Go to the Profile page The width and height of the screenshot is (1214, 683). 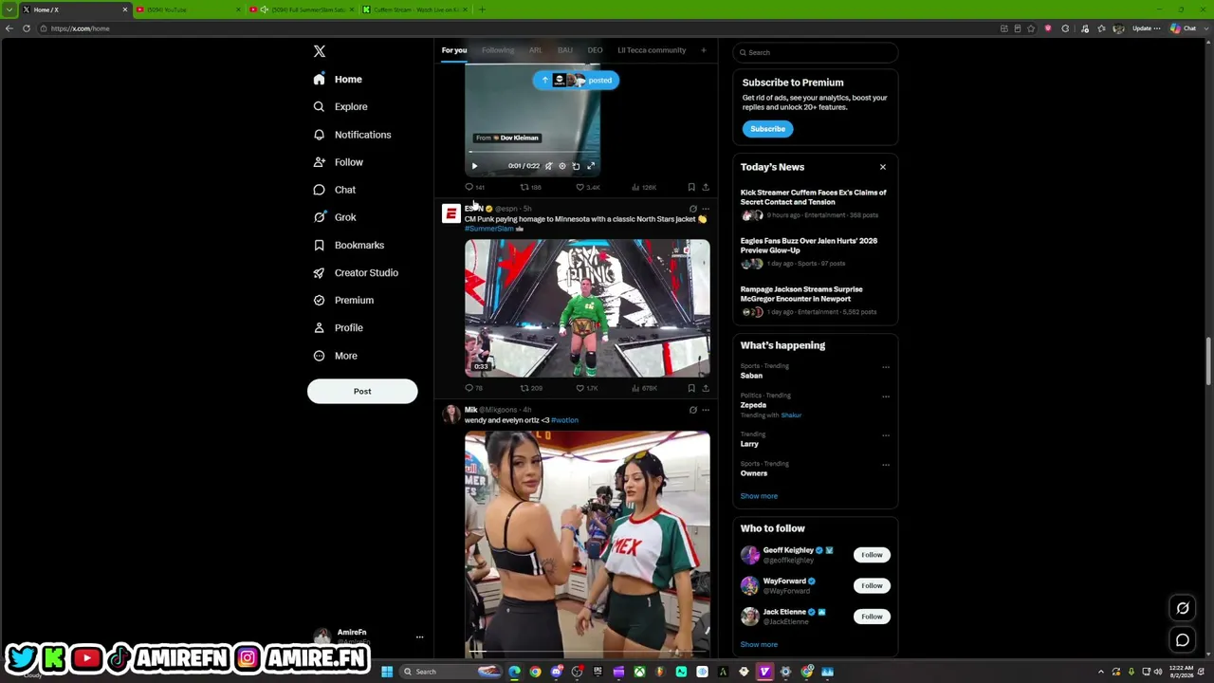(339, 327)
